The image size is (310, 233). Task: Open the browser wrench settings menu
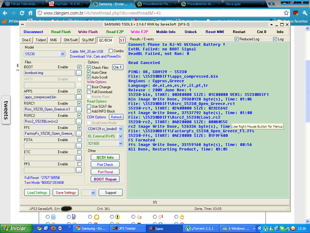tap(305, 13)
